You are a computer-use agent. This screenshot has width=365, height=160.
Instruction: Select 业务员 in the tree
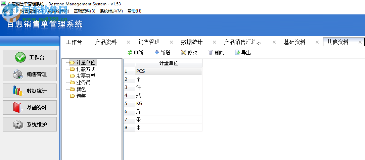coord(83,83)
